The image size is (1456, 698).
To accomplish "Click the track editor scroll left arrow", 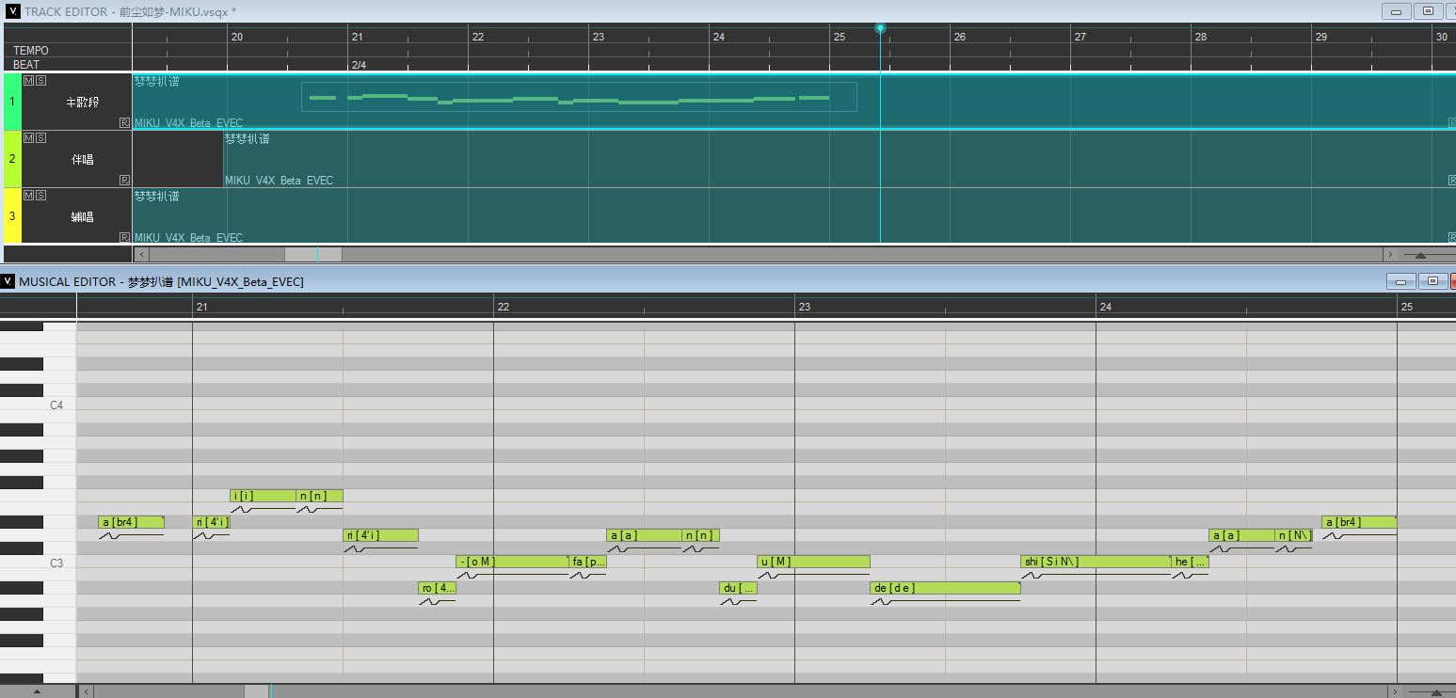I will [142, 254].
